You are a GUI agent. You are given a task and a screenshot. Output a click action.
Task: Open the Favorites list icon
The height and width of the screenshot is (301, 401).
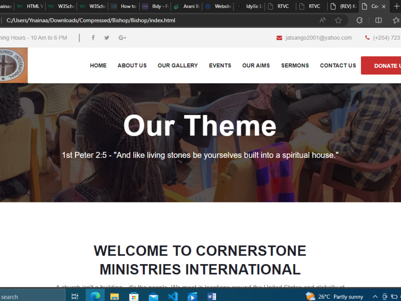pyautogui.click(x=397, y=20)
